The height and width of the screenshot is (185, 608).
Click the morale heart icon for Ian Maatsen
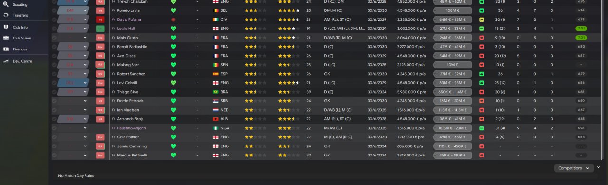coord(173,110)
